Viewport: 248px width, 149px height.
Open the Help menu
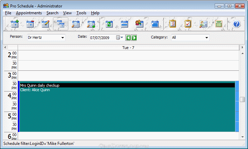click(x=95, y=13)
